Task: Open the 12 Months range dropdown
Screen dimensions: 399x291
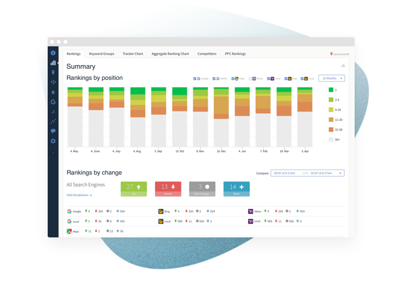Action: 332,78
